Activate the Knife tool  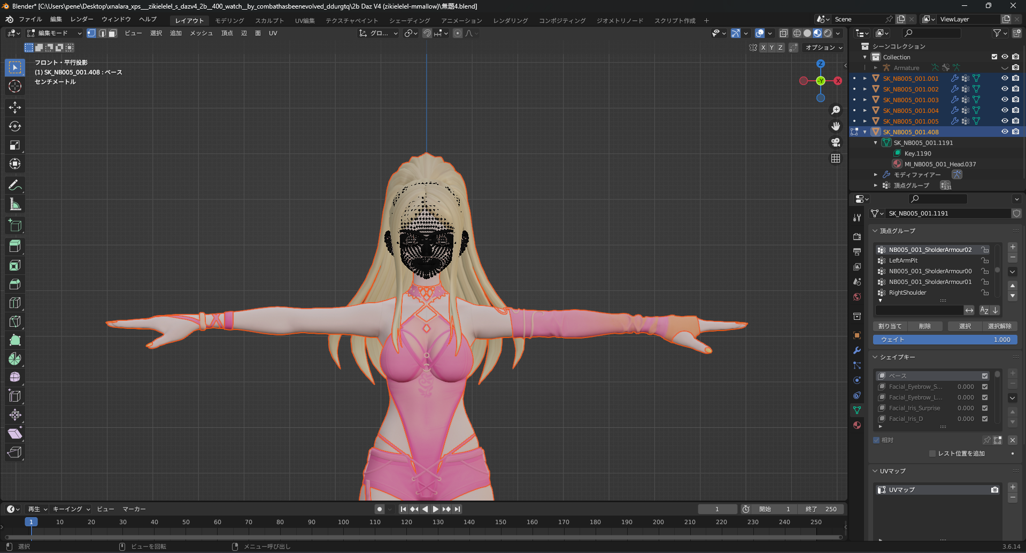coord(15,321)
